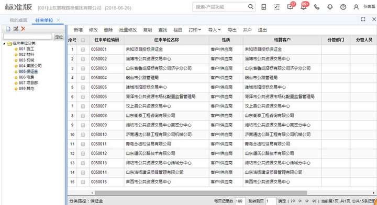Click the user profile icon
Viewport: 377px width, 205px height.
click(x=356, y=7)
